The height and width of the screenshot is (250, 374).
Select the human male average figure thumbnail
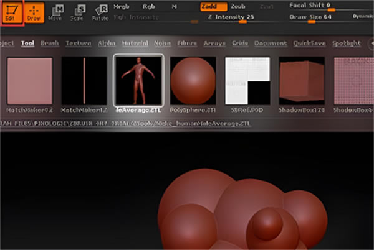138,80
